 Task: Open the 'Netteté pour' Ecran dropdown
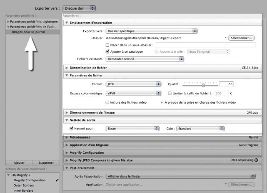click(x=132, y=129)
